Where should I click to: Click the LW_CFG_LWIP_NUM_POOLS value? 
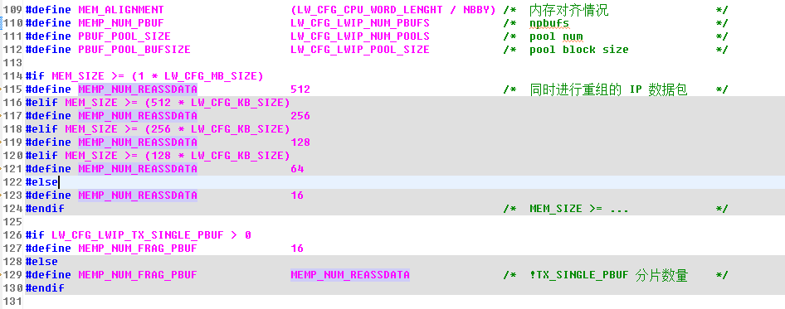[360, 36]
